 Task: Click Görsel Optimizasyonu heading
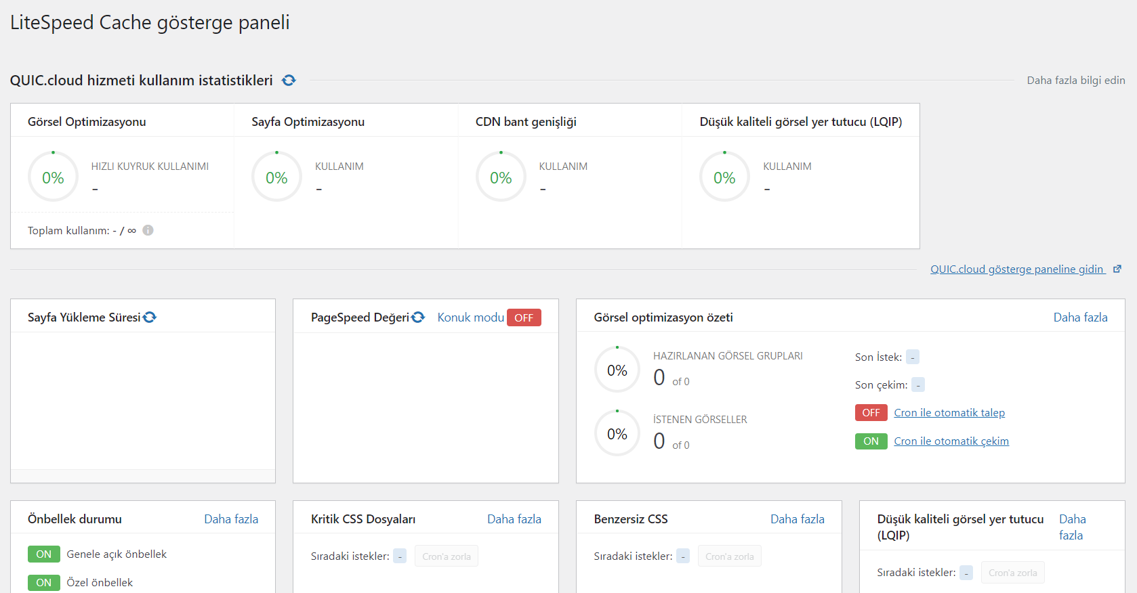point(87,122)
